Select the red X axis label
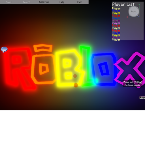This screenshot has width=145, height=145. click(x=127, y=17)
